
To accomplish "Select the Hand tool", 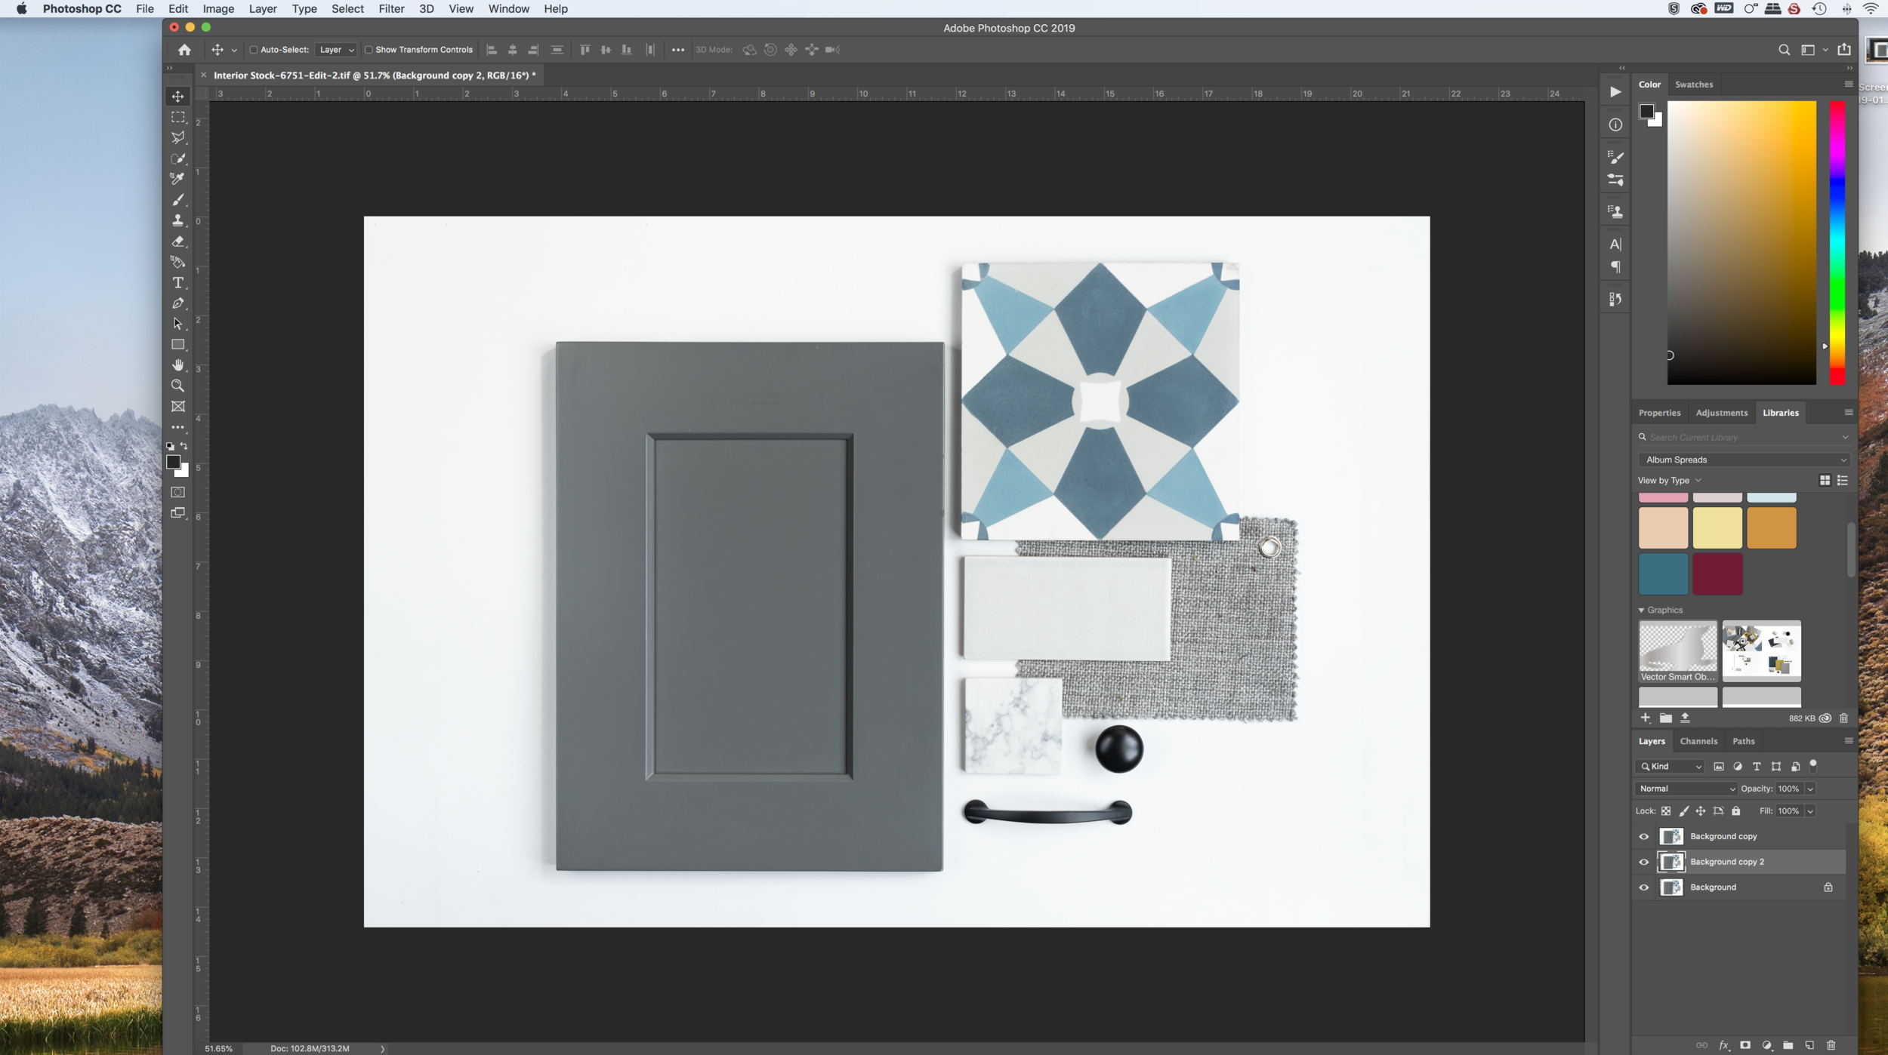I will click(x=177, y=365).
